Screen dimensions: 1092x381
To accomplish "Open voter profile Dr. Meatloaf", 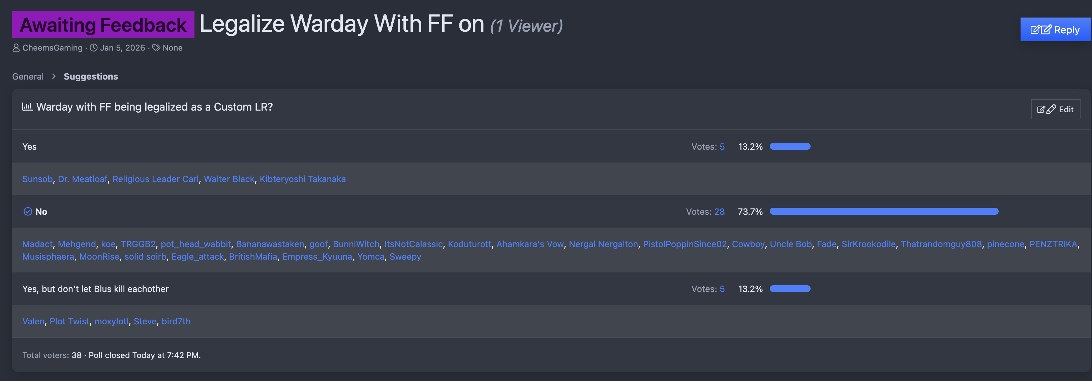I will click(83, 179).
